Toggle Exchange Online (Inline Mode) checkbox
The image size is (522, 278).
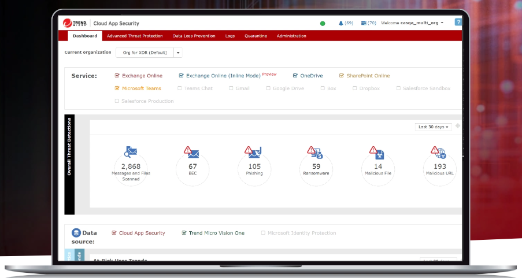pos(181,76)
